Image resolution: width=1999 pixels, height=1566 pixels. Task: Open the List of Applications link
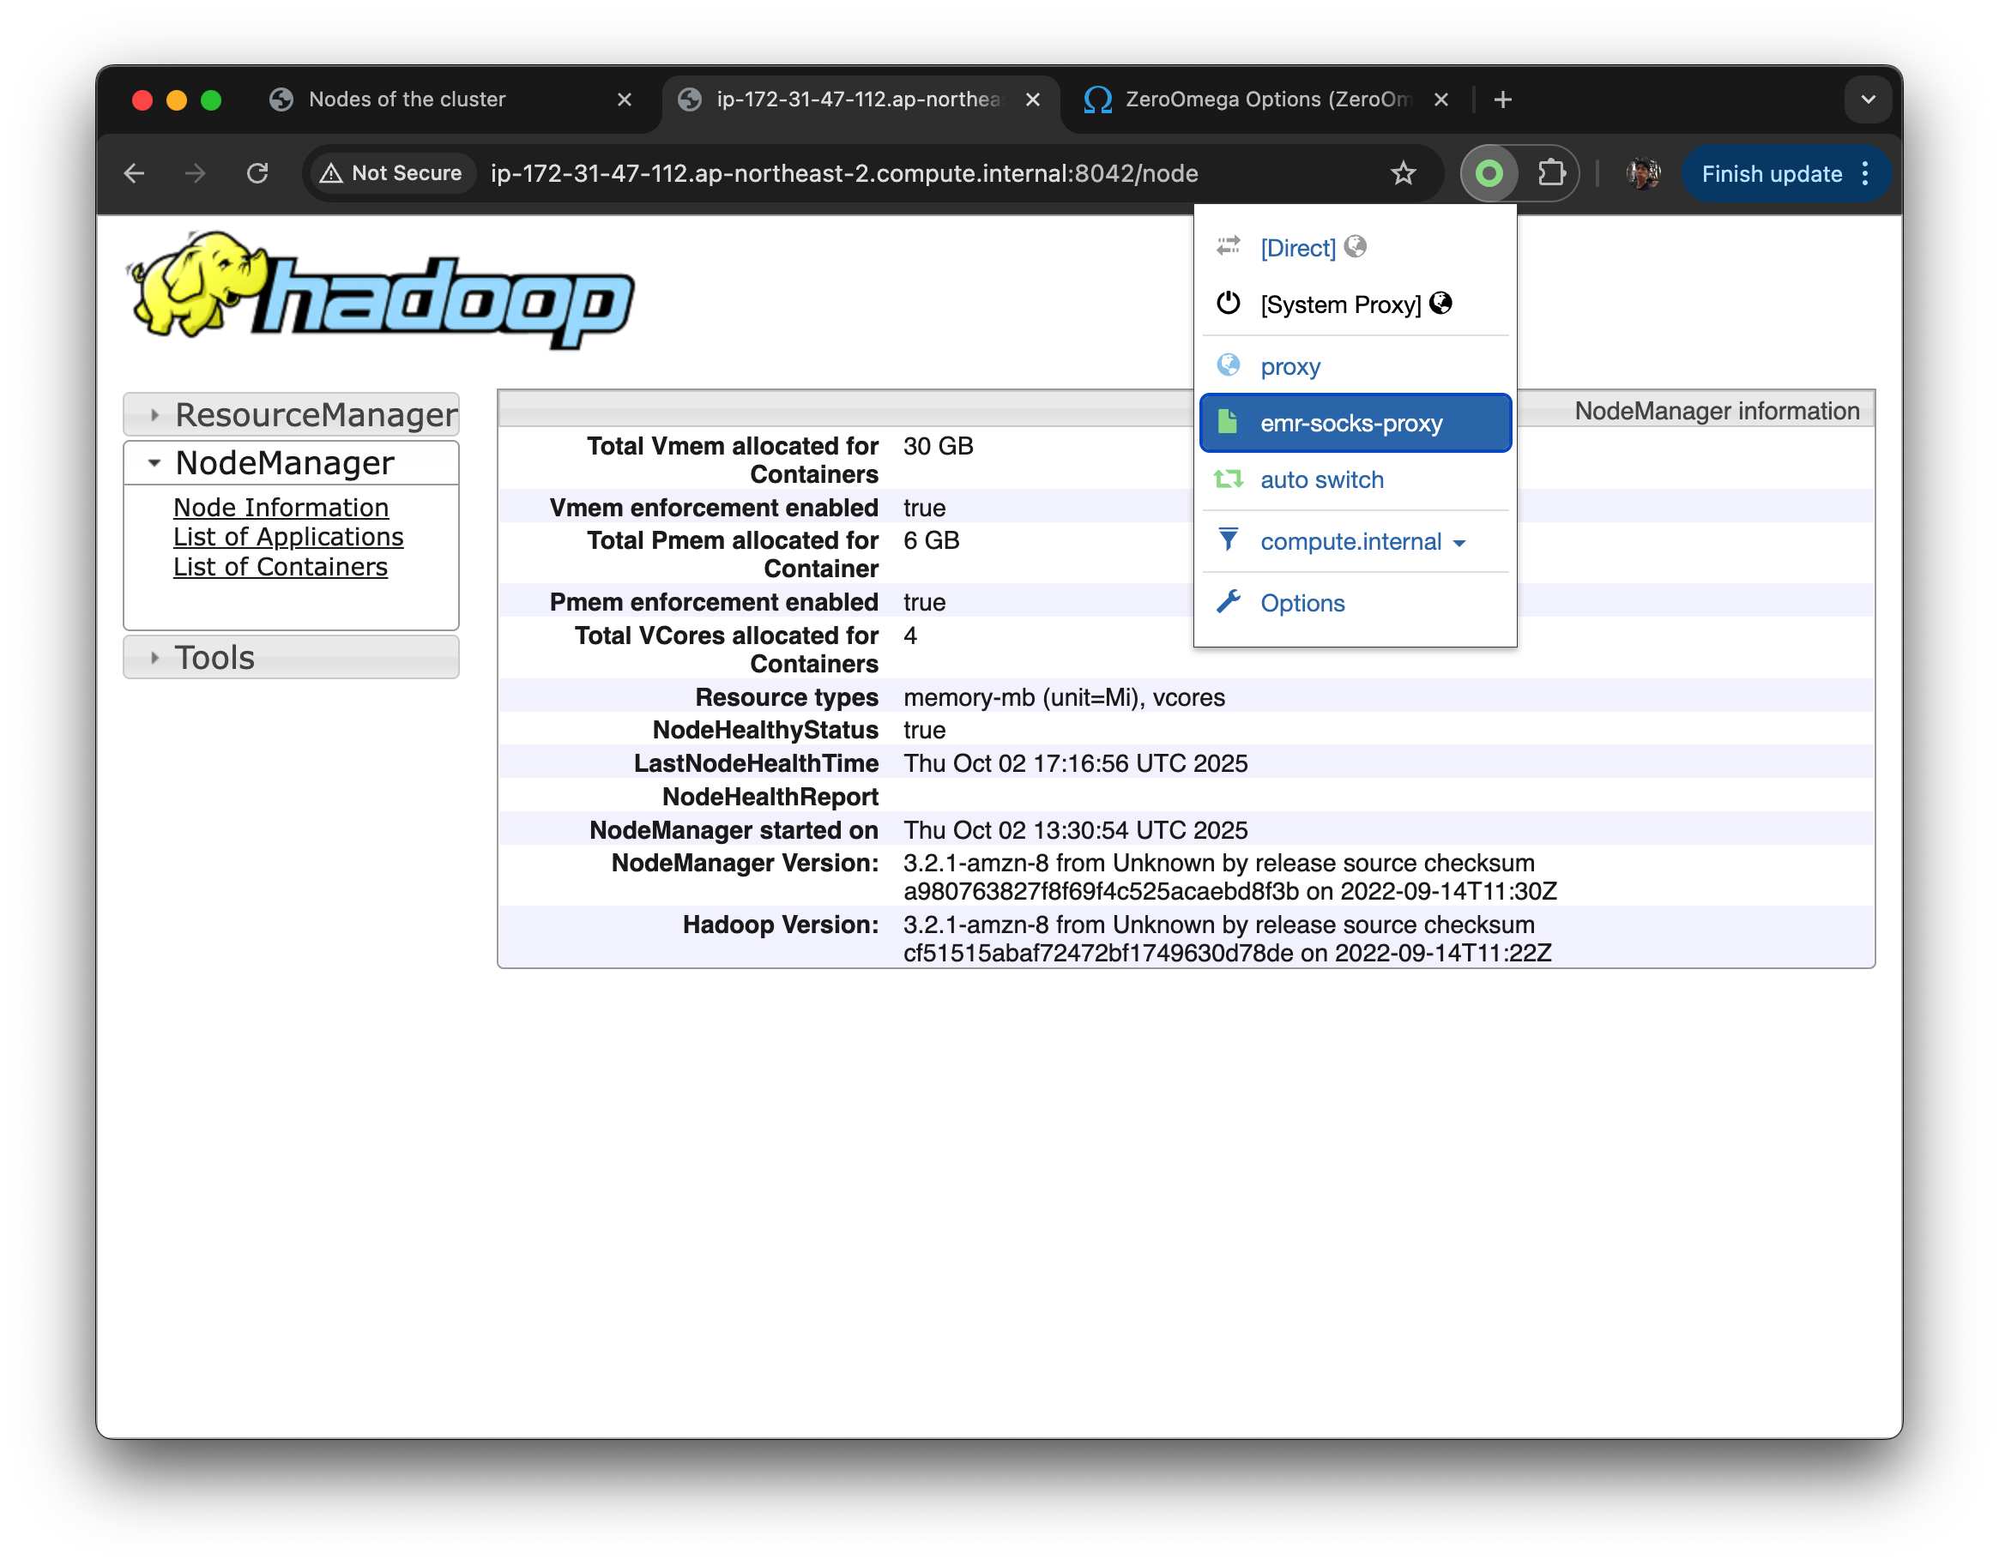[x=288, y=537]
